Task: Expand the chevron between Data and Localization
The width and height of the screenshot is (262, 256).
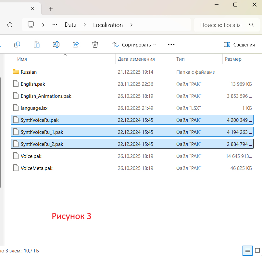Action: (85, 25)
